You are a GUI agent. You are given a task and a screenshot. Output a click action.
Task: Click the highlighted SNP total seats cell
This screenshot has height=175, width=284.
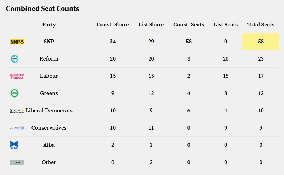point(261,42)
